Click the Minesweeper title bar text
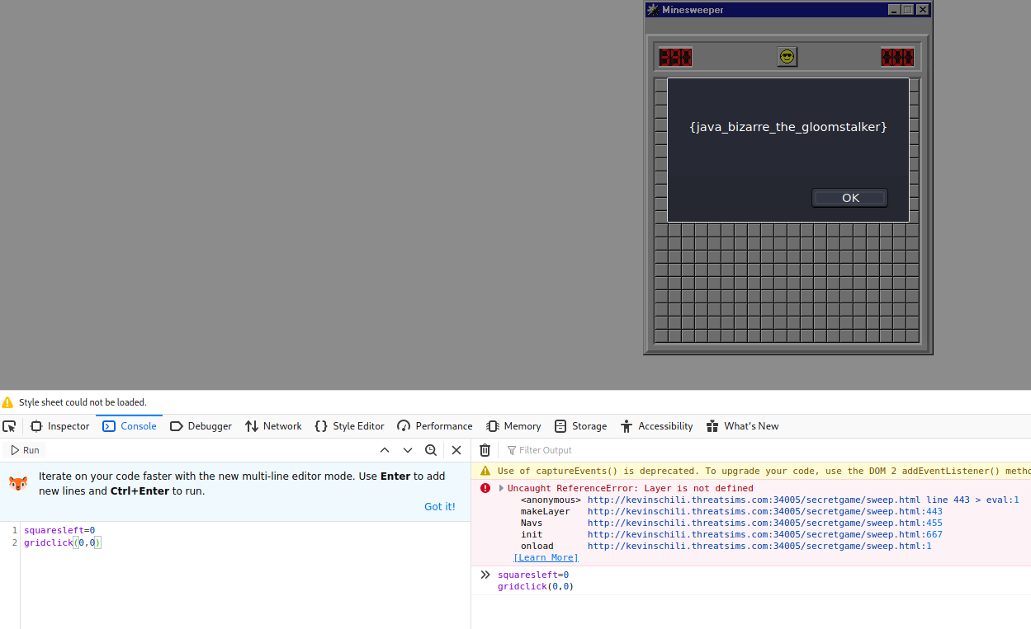This screenshot has height=629, width=1031. tap(693, 10)
